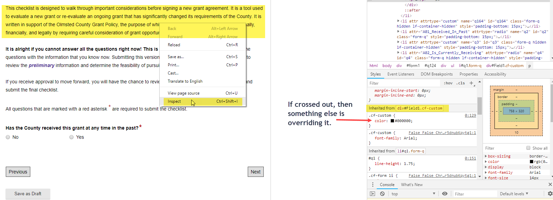
Task: Select Reload from the context menu
Action: click(x=203, y=45)
